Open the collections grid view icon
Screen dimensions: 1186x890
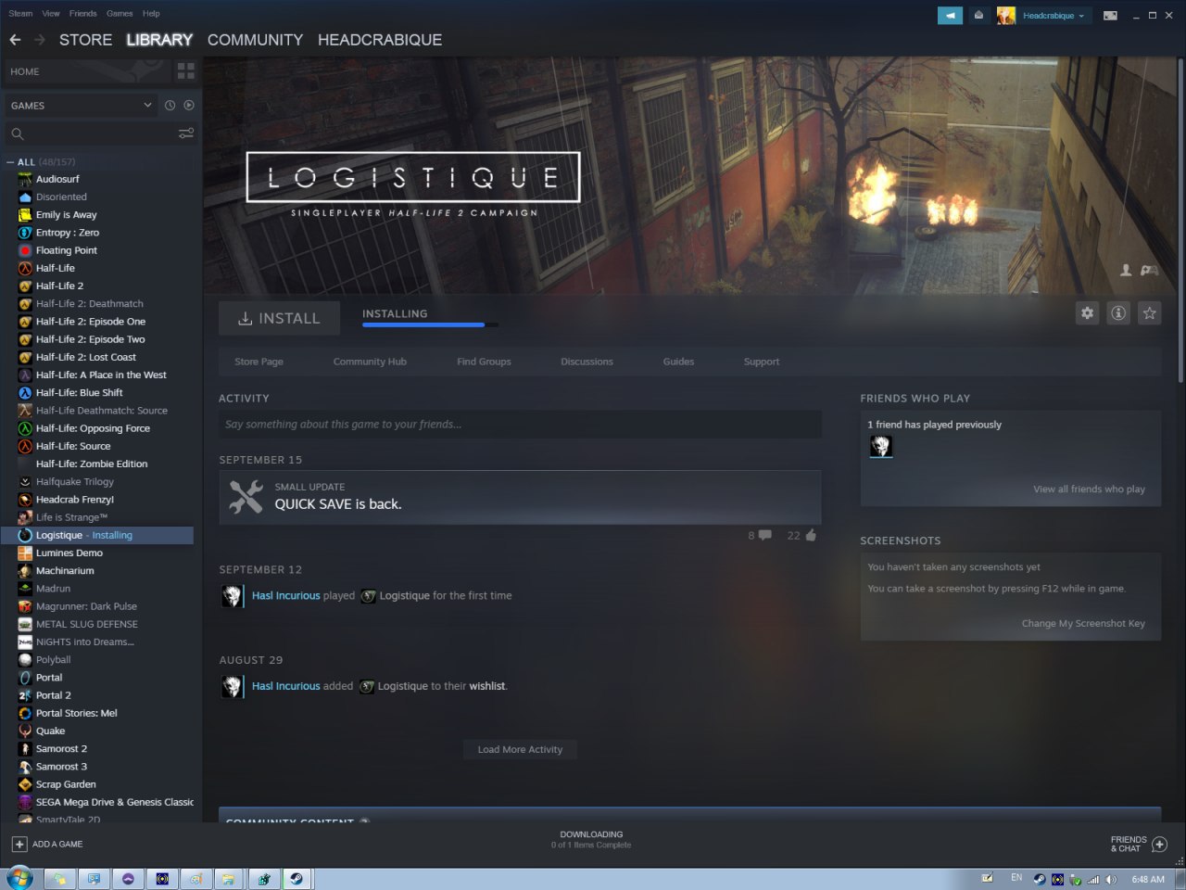(185, 71)
